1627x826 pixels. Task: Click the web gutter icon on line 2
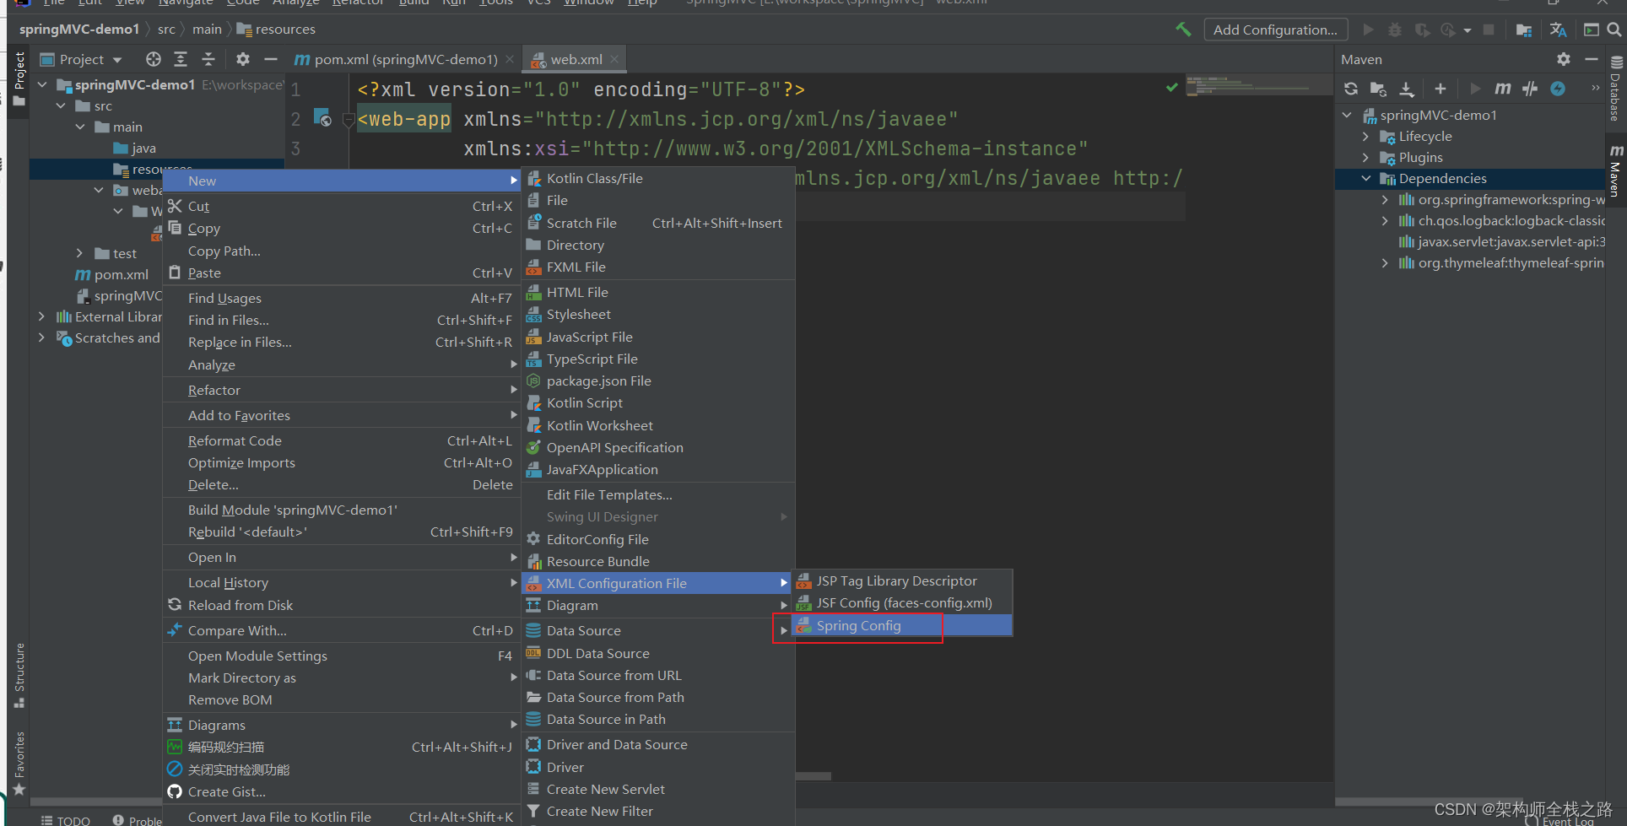(322, 117)
